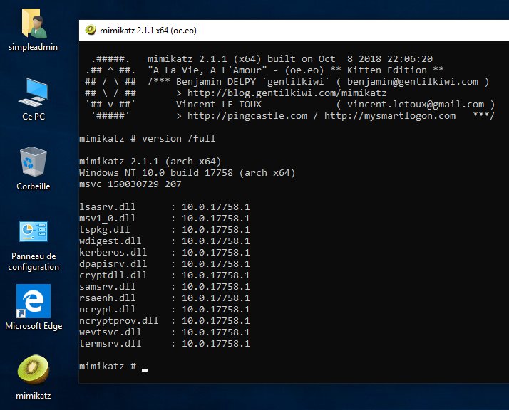
Task: Click the 'version /full' command line
Action: 148,138
